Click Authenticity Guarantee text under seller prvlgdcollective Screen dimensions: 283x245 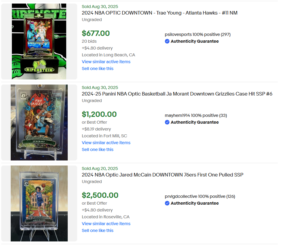[x=195, y=203]
